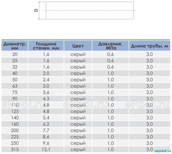The width and height of the screenshot is (172, 154).
Task: Select the wall thickness 9,6 cell
Action: click(x=46, y=143)
